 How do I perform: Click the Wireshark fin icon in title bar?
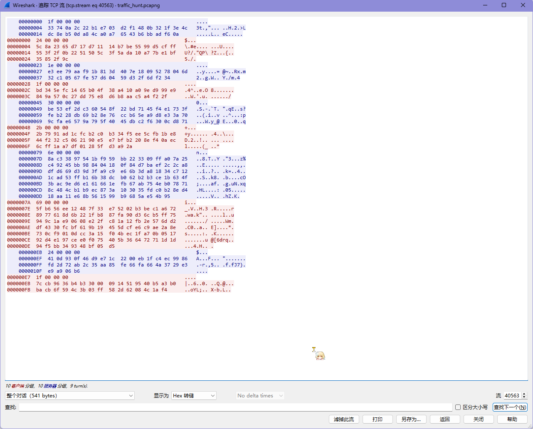[7, 5]
